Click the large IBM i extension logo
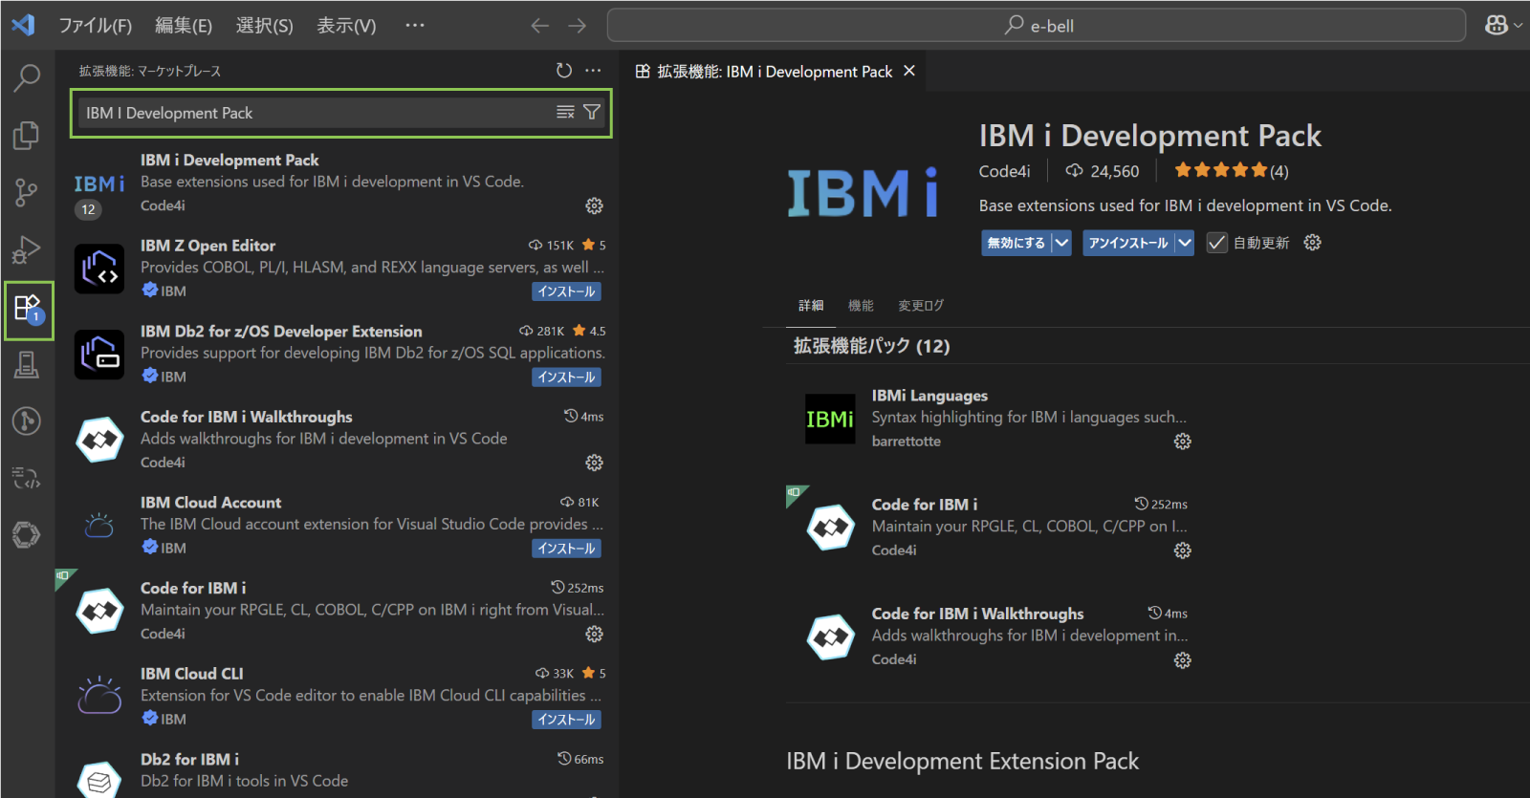This screenshot has width=1530, height=798. 862,192
